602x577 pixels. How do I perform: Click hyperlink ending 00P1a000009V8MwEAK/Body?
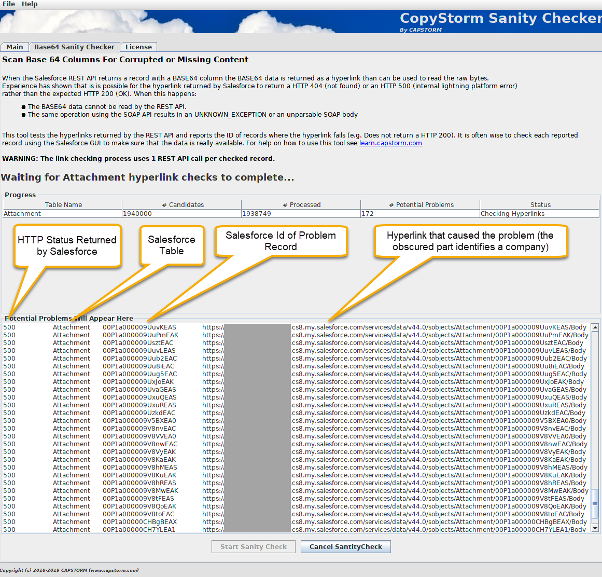pos(396,490)
